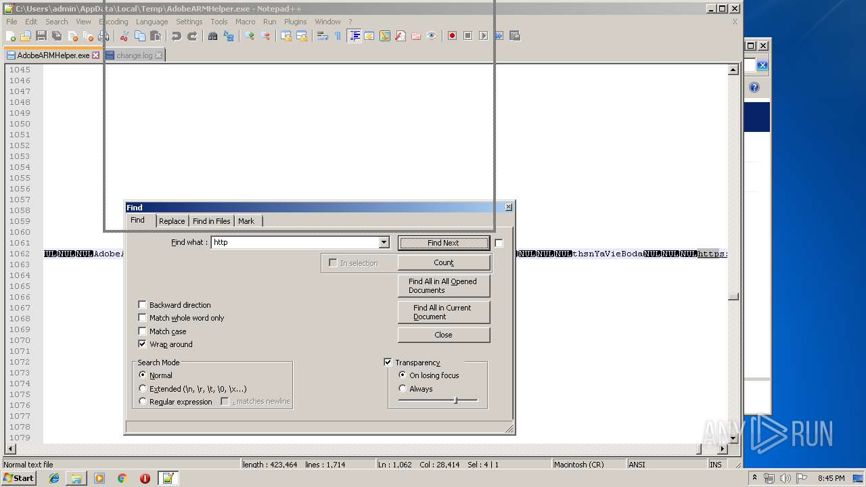Image resolution: width=866 pixels, height=487 pixels.
Task: Click the Cut (scissors) toolbar icon
Action: click(124, 36)
